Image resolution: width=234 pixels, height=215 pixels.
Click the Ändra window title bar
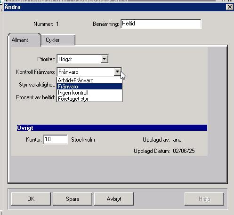(x=114, y=7)
